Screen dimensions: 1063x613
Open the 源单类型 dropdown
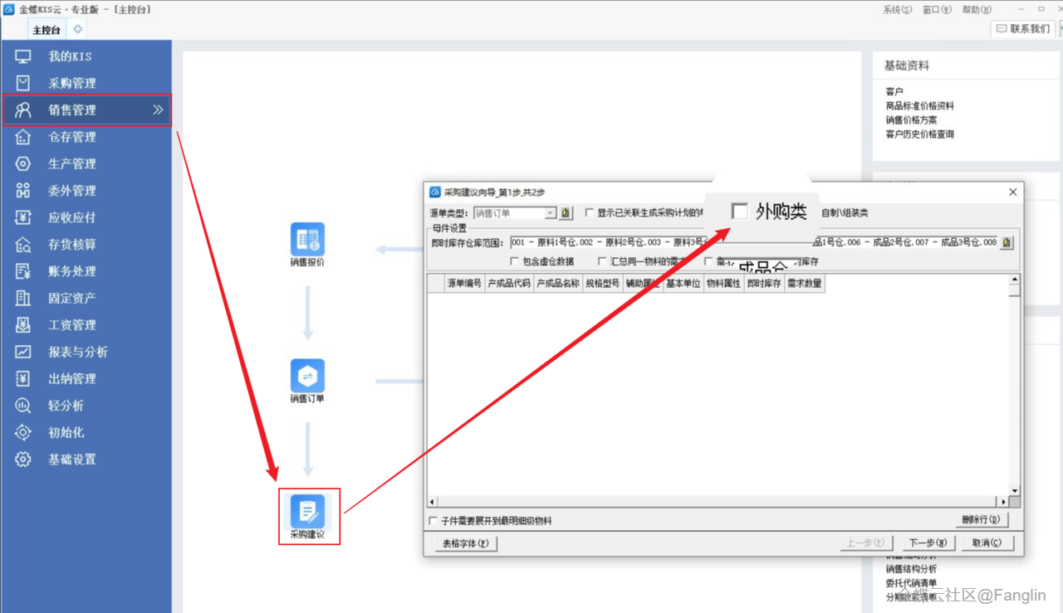tap(550, 213)
